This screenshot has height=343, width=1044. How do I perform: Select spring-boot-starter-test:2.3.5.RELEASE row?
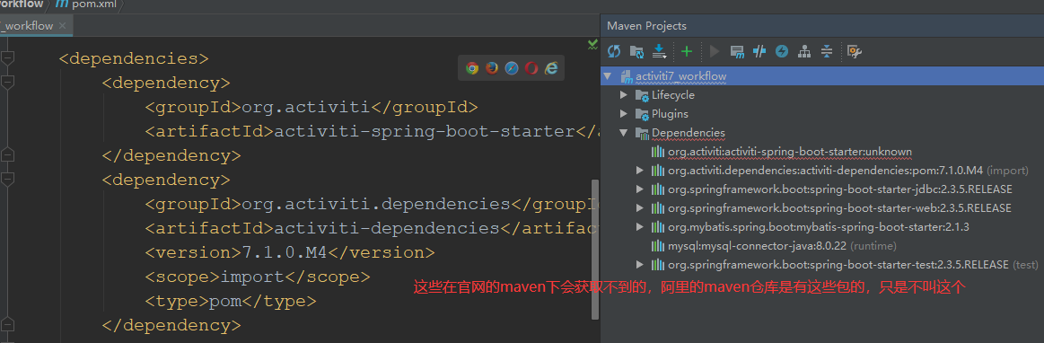tap(853, 264)
